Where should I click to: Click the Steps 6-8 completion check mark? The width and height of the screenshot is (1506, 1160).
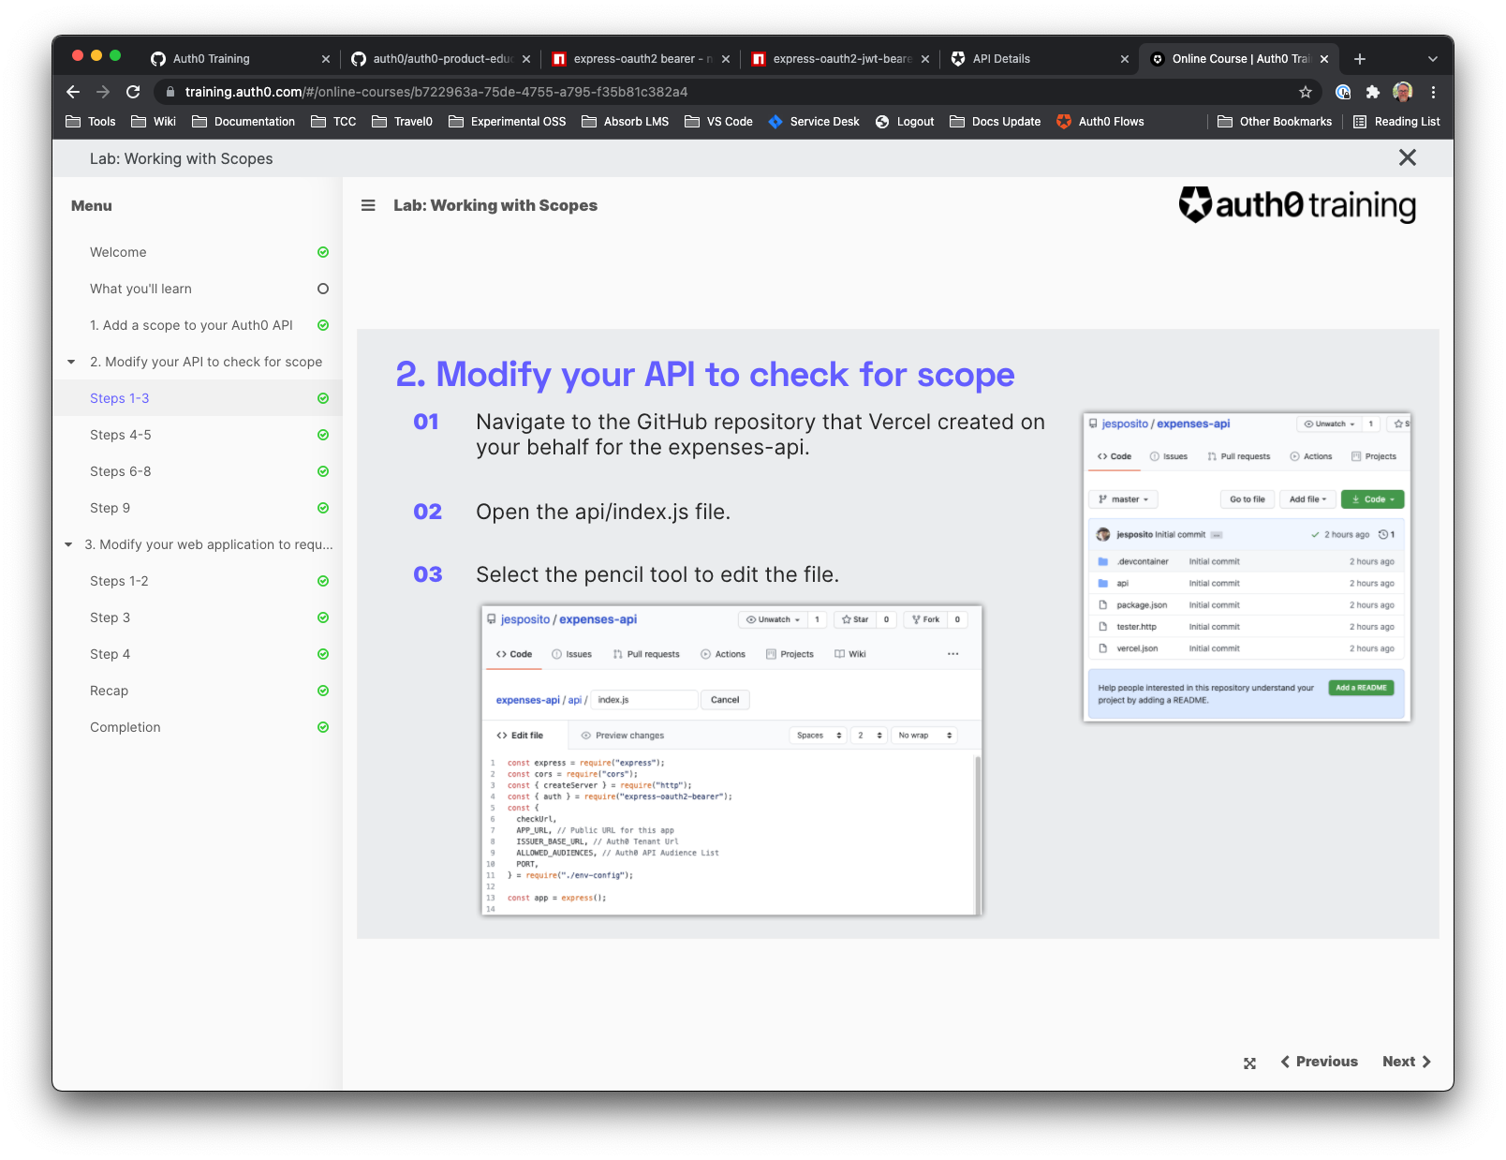click(x=323, y=471)
